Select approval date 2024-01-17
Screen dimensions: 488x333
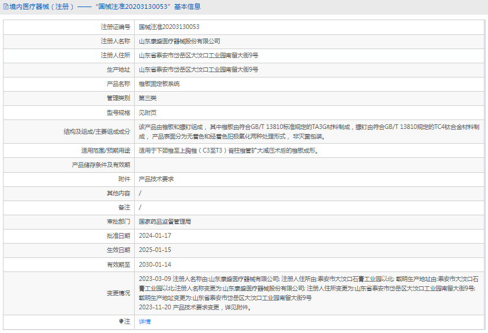click(155, 236)
